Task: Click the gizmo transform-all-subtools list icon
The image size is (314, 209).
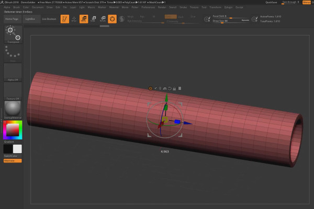Action: [x=180, y=88]
